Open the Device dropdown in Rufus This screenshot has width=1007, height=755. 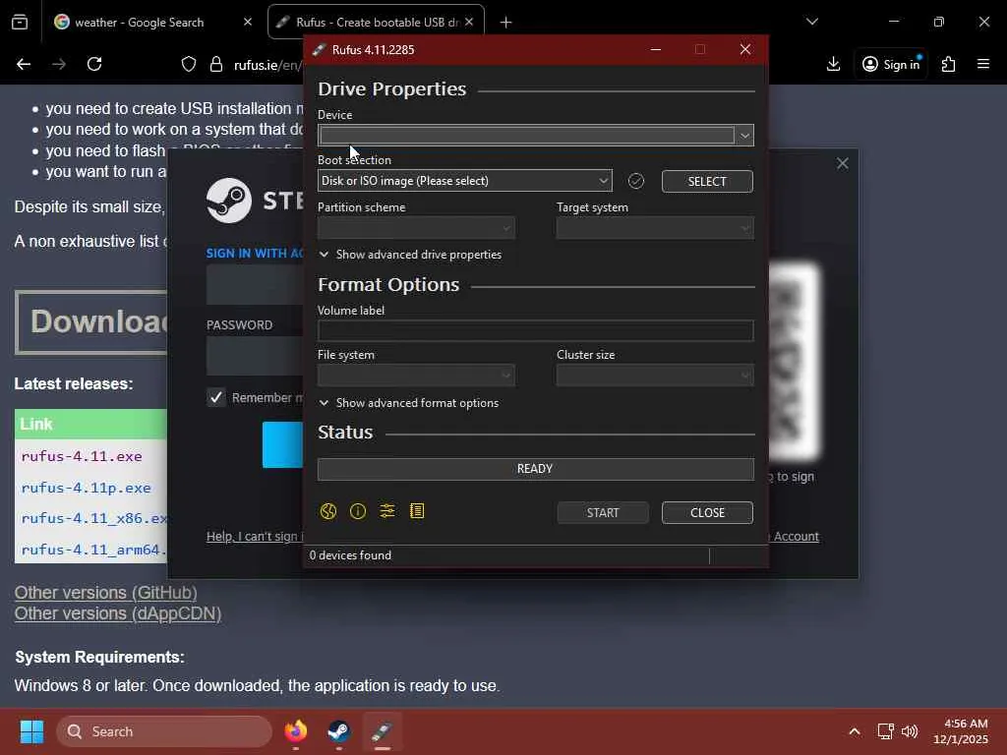[535, 136]
